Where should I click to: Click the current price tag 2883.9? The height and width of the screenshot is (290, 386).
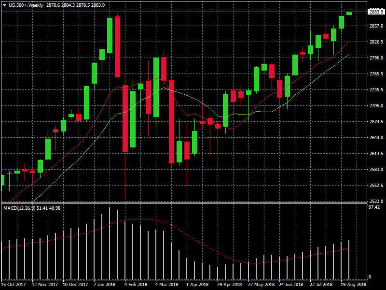pyautogui.click(x=375, y=12)
